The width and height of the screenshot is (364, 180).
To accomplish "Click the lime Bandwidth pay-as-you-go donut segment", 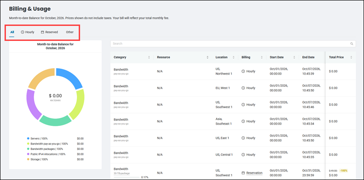I will [x=78, y=105].
